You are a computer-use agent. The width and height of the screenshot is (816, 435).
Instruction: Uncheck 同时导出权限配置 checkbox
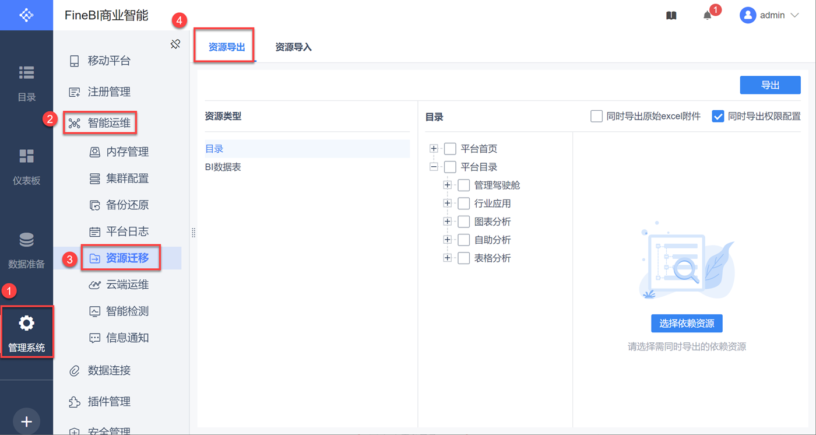click(718, 116)
